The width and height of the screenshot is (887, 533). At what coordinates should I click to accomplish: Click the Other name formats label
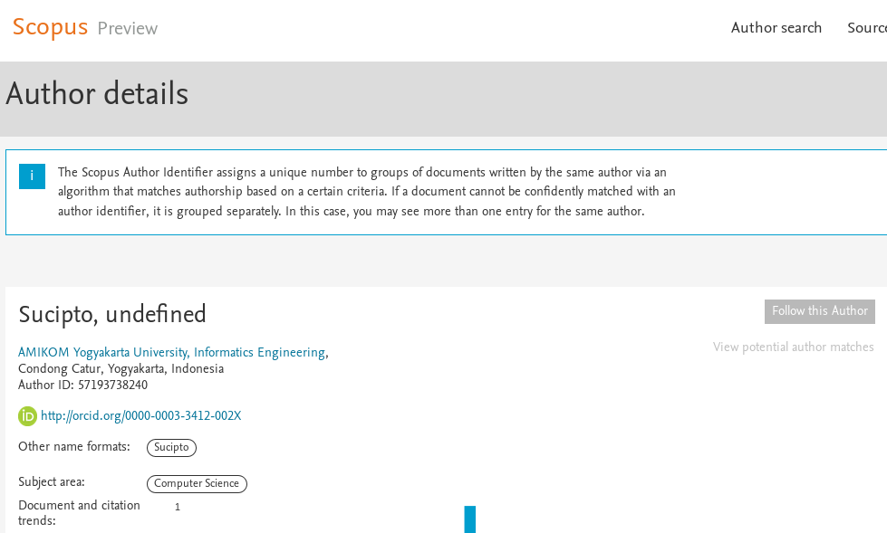click(x=75, y=446)
